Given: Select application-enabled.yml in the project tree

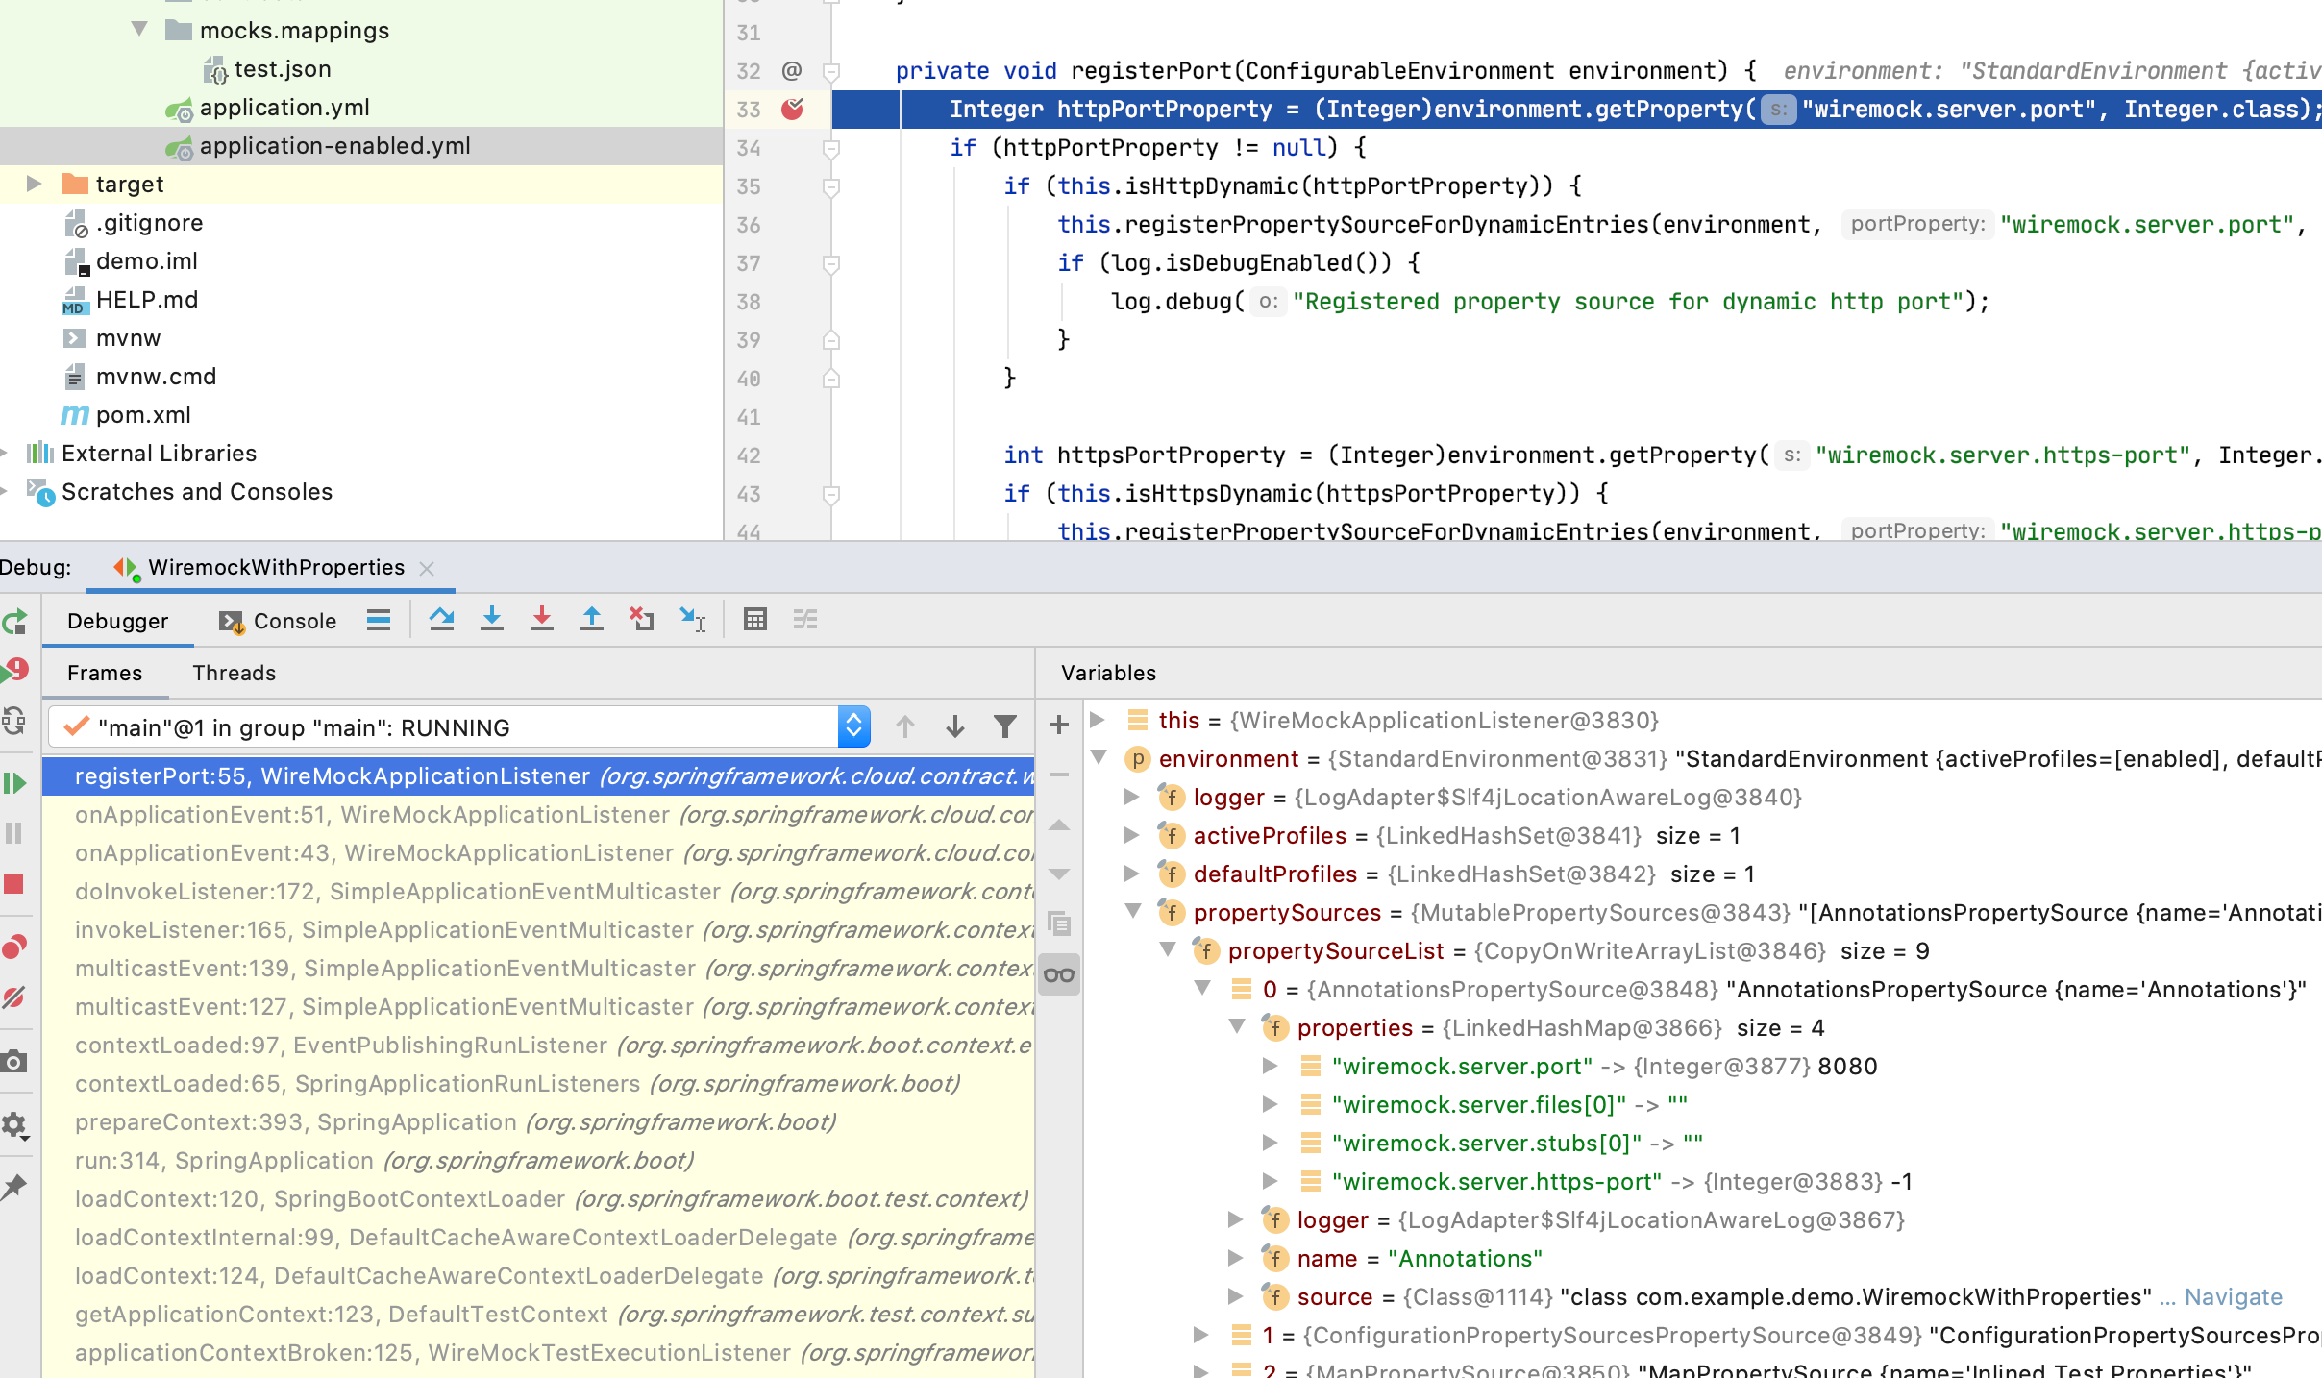Looking at the screenshot, I should 334,146.
